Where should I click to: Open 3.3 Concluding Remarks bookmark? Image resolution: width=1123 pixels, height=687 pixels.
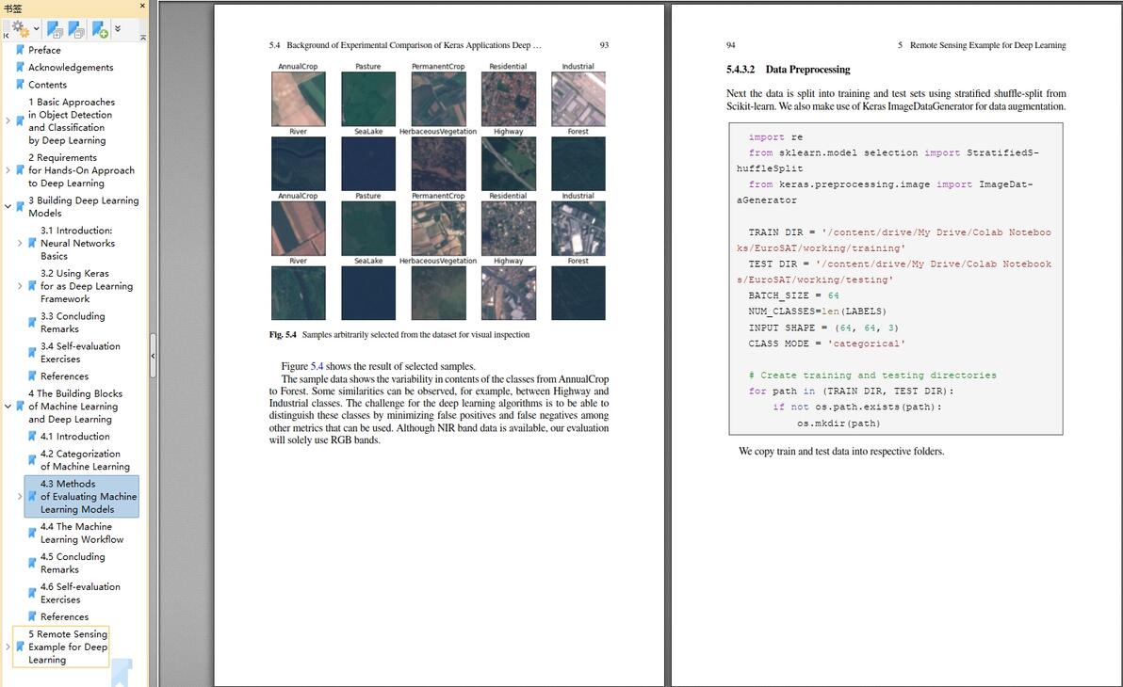(x=73, y=323)
